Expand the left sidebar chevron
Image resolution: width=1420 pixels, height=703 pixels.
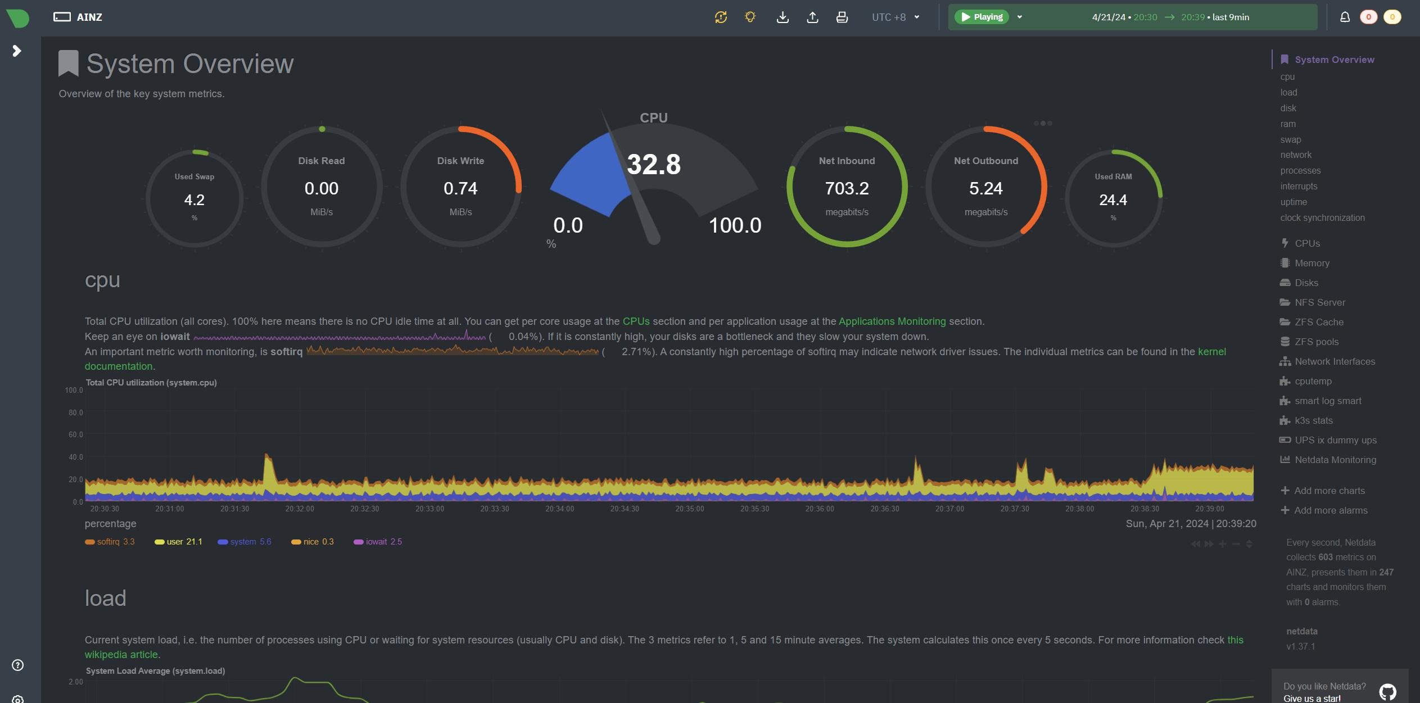[x=17, y=51]
